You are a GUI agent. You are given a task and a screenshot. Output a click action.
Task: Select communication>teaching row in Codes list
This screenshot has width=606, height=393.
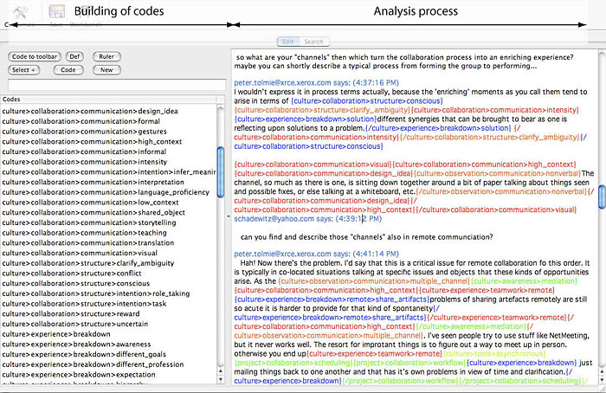tap(108, 233)
